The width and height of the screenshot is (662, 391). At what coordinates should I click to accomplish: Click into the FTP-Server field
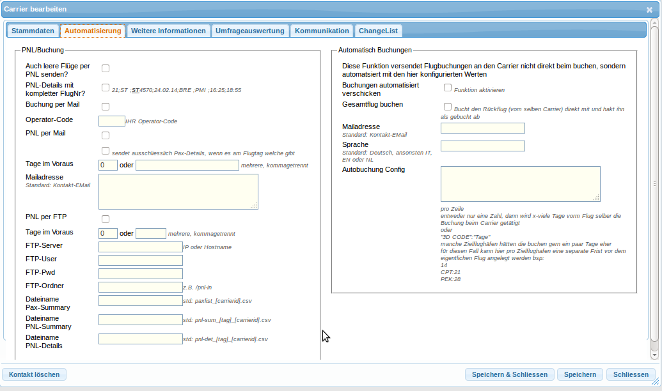tap(141, 247)
